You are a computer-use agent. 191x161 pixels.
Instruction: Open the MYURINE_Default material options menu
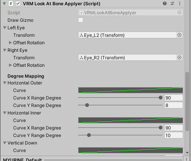coord(186,159)
